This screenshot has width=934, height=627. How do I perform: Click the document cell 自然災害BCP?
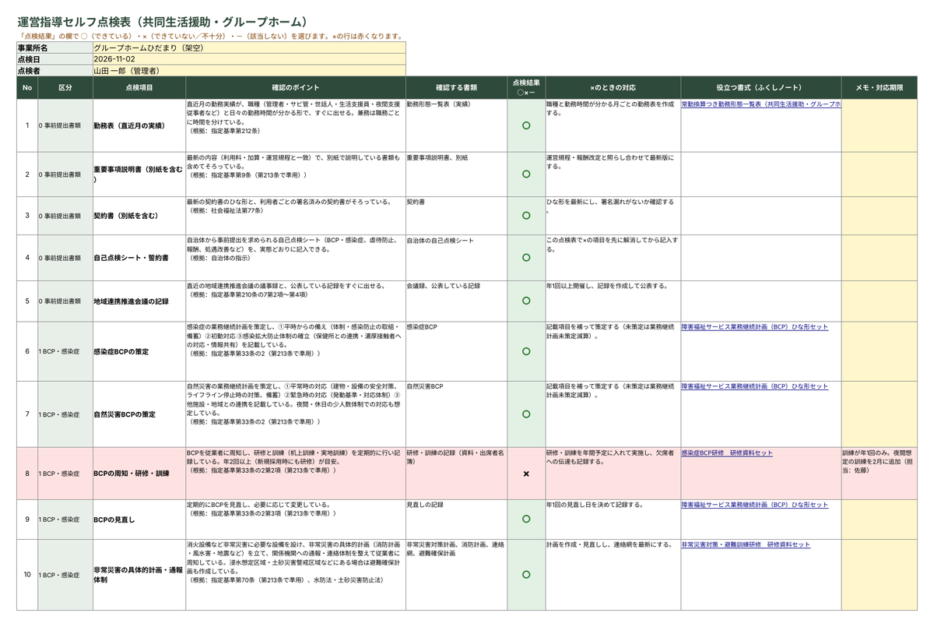pyautogui.click(x=456, y=414)
